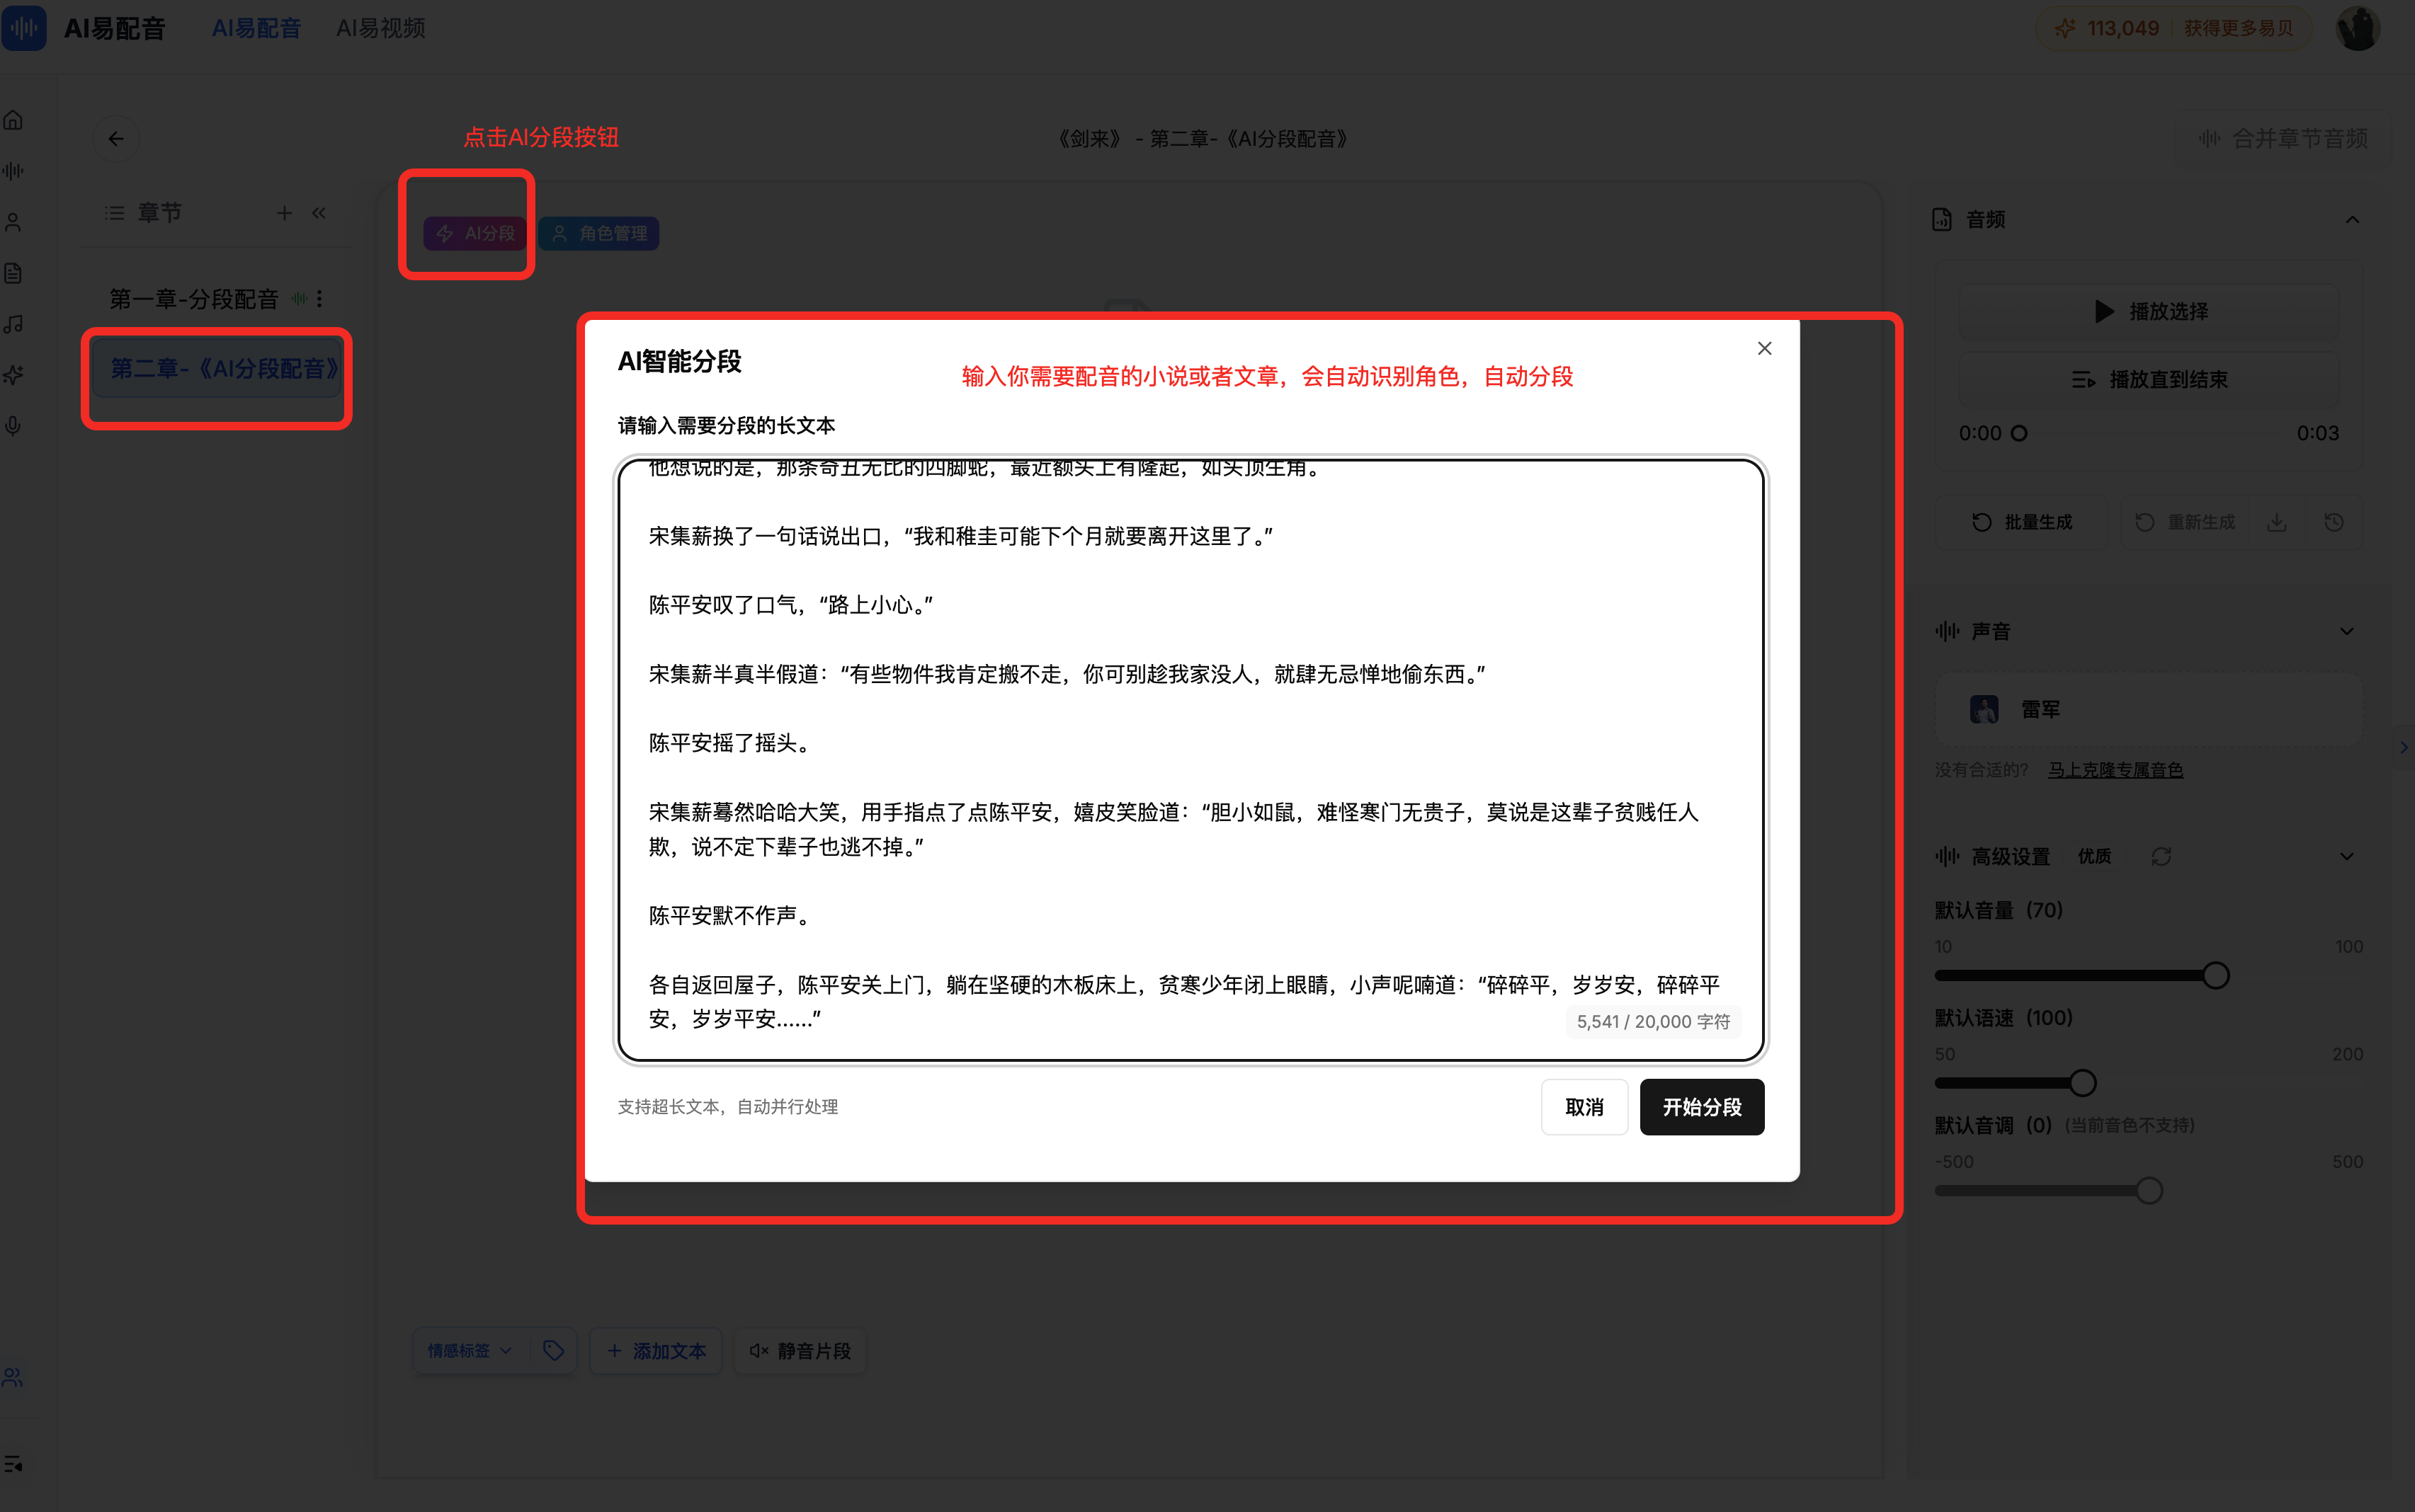Adjust the 默认音量 slider handle
This screenshot has width=2415, height=1512.
pos(2216,976)
